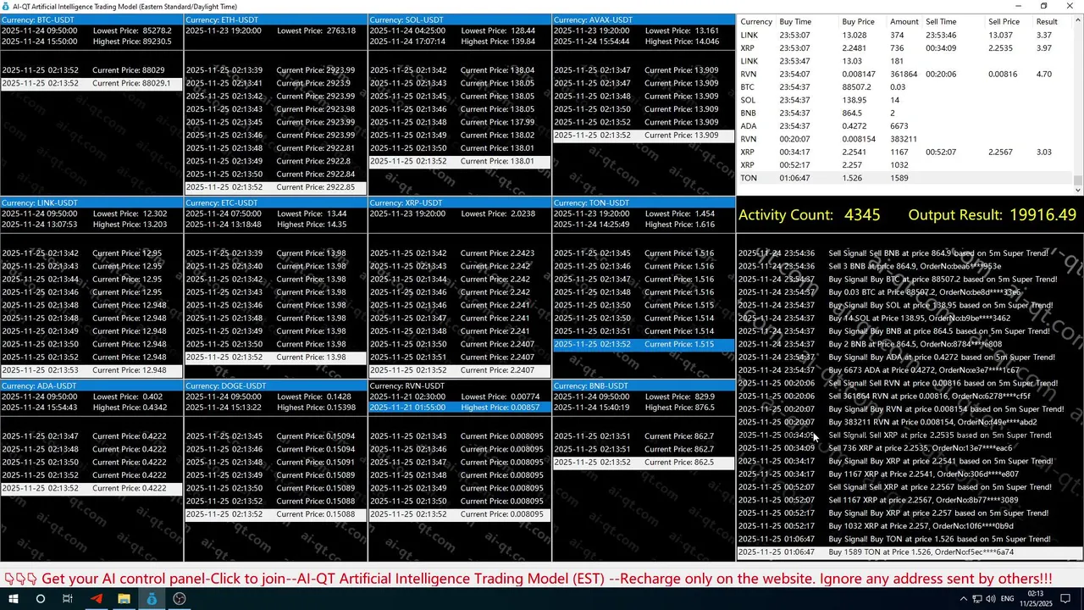1084x610 pixels.
Task: Select the 'Currency: BTC-USDT' panel header
Action: [x=91, y=20]
